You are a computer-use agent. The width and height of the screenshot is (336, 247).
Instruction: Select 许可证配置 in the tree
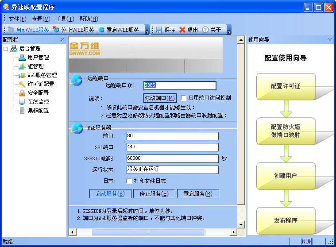click(x=41, y=84)
